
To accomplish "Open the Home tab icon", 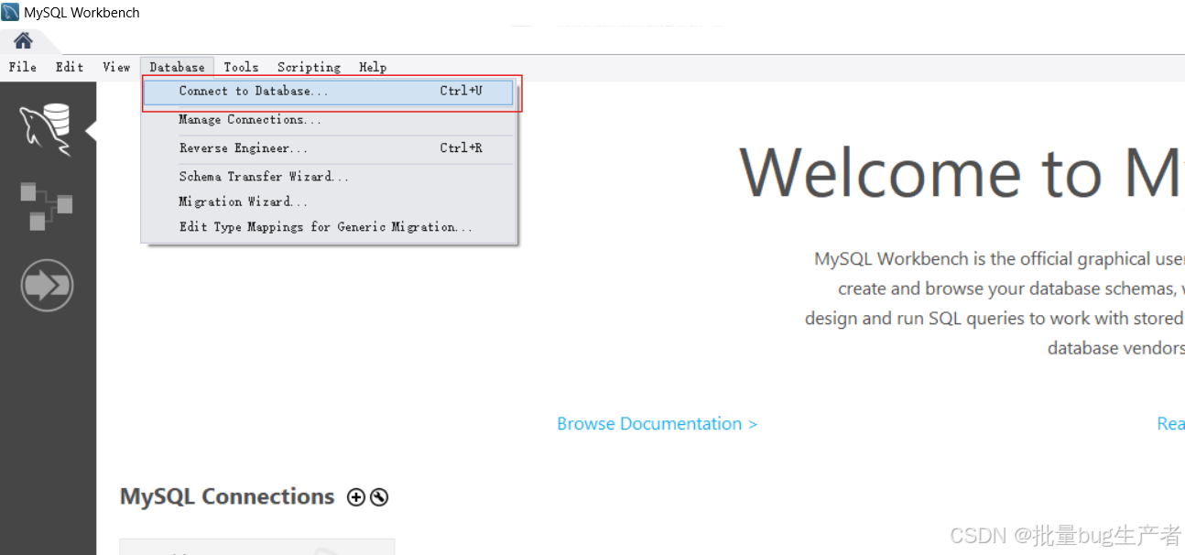I will click(23, 40).
